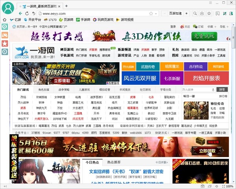Select 字母分类 category tab
The height and width of the screenshot is (189, 236).
tap(166, 90)
